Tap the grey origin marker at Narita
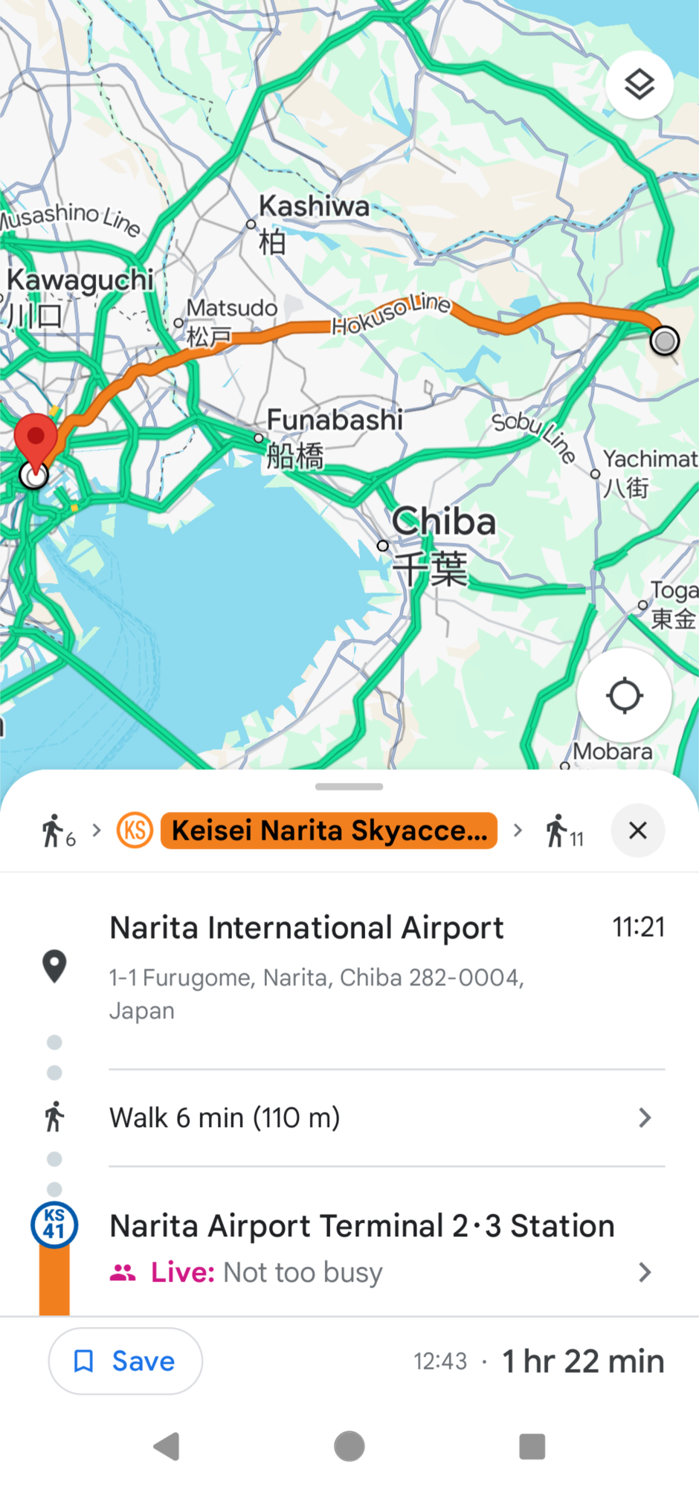699x1487 pixels. [x=664, y=341]
